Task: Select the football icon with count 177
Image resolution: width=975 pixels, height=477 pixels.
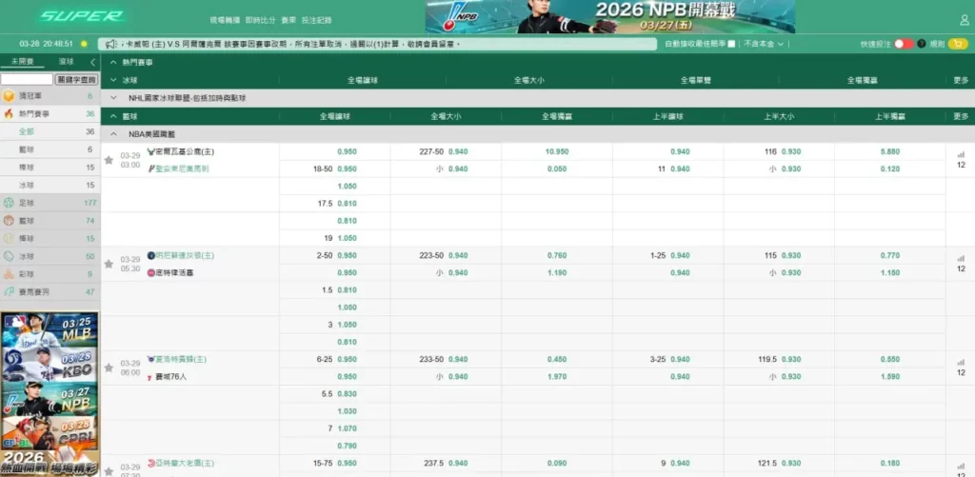Action: tap(9, 203)
